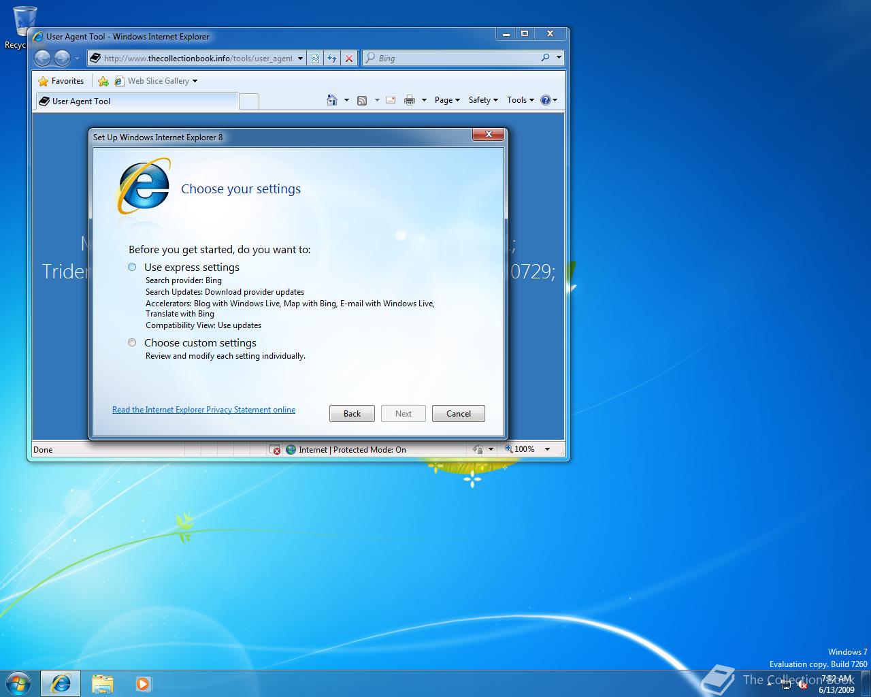
Task: Open search provider dropdown arrow
Action: tap(559, 58)
